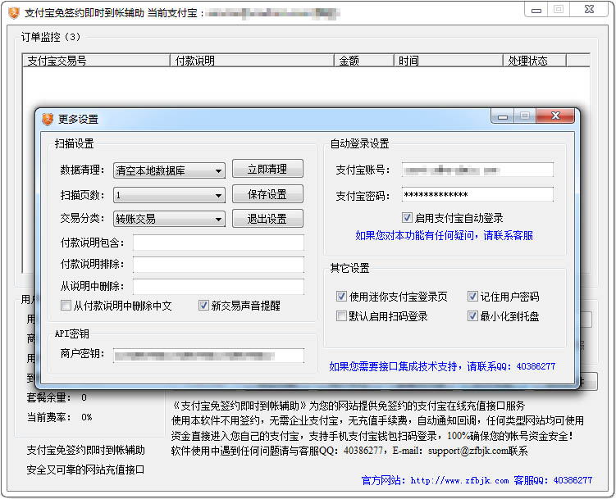
Task: Click the 立即清理 button
Action: click(267, 169)
